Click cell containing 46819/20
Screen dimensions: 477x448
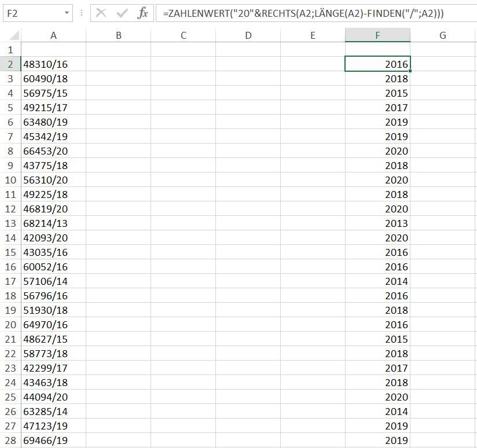(53, 208)
